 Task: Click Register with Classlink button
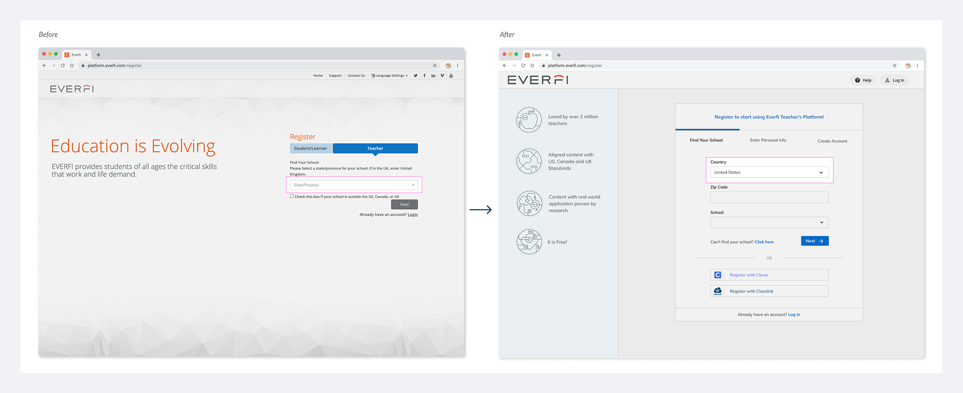(x=769, y=291)
